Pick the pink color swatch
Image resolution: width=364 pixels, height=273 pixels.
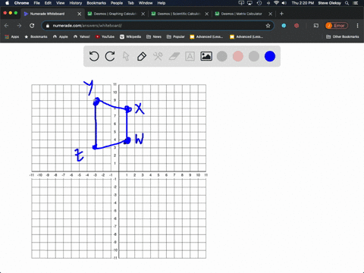pyautogui.click(x=238, y=56)
